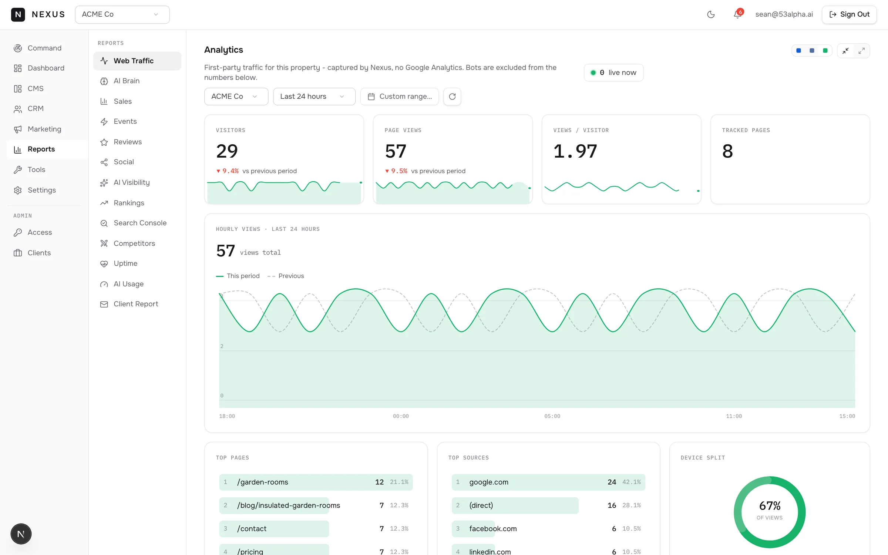
Task: Select the slate blue theme swatch
Action: 812,51
